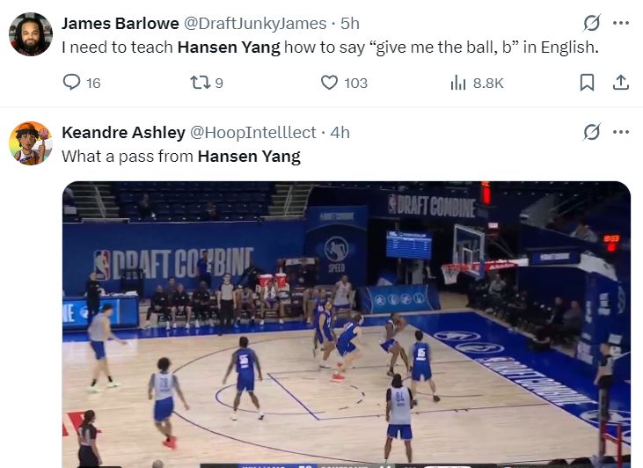643x468 pixels.
Task: Open the @HoopIntelllect handle link
Action: (252, 133)
